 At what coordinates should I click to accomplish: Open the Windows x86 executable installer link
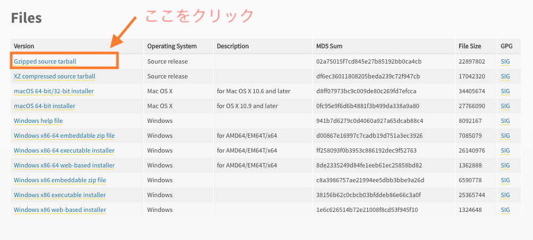click(60, 195)
